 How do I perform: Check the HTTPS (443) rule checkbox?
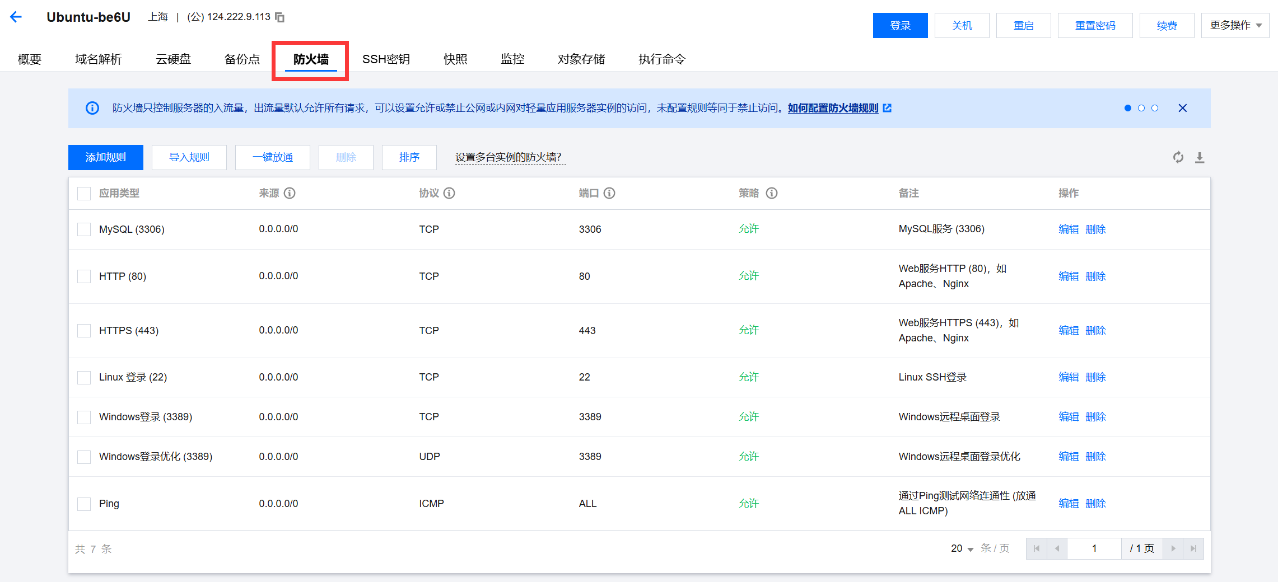[x=84, y=331]
